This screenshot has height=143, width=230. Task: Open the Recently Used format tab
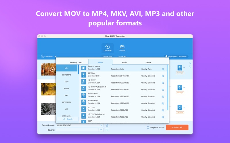(76, 62)
